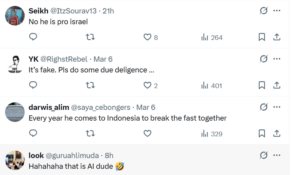Open Grok icon on look's tweet
The height and width of the screenshot is (175, 291).
(264, 155)
